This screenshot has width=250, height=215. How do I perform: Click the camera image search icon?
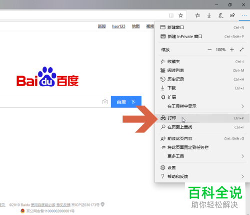click(x=105, y=102)
